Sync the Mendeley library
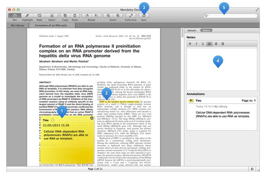The width and height of the screenshot is (265, 177). (x=144, y=16)
